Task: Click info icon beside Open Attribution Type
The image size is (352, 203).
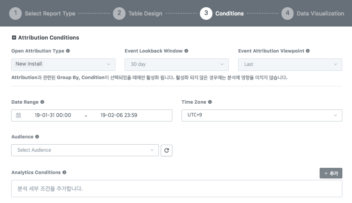Action: (68, 51)
